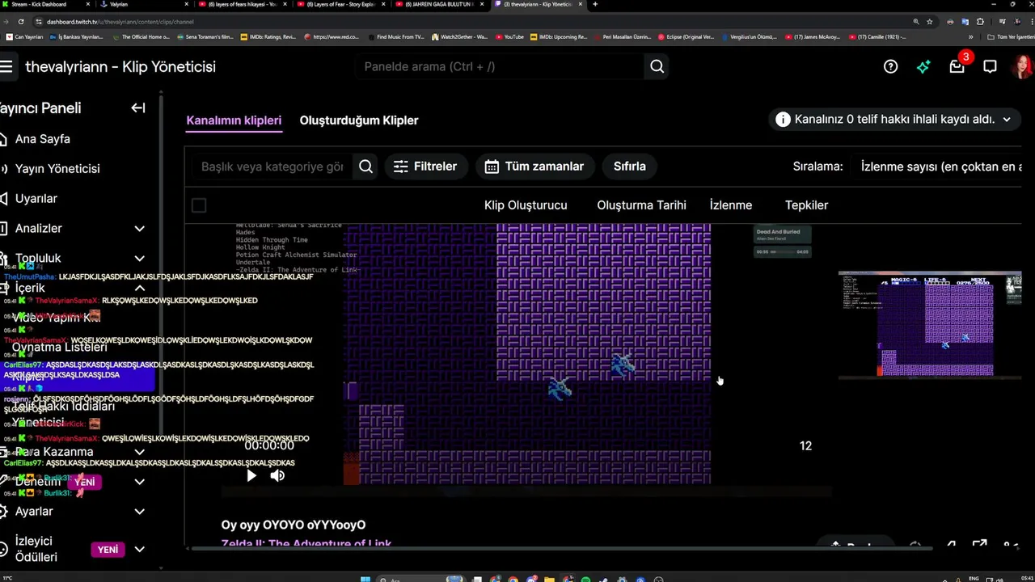Click the Uyarılar sidebar icon
Viewport: 1035px width, 582px height.
pyautogui.click(x=5, y=198)
